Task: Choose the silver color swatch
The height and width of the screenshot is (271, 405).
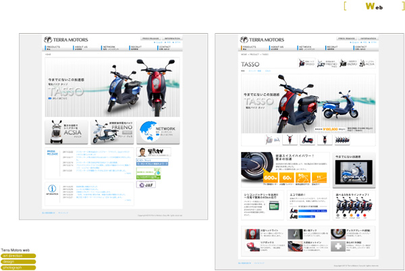Action: [338, 215]
